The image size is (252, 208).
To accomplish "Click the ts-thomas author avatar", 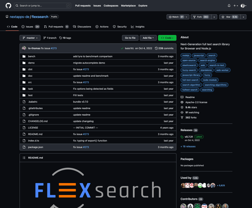I will pos(24,48).
